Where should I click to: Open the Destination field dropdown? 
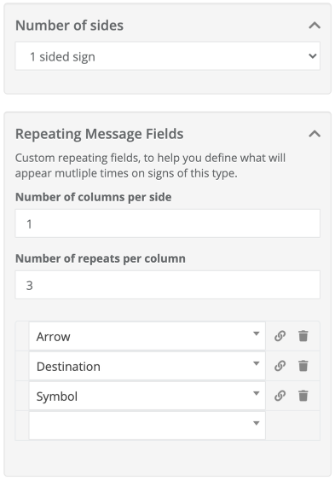(147, 366)
